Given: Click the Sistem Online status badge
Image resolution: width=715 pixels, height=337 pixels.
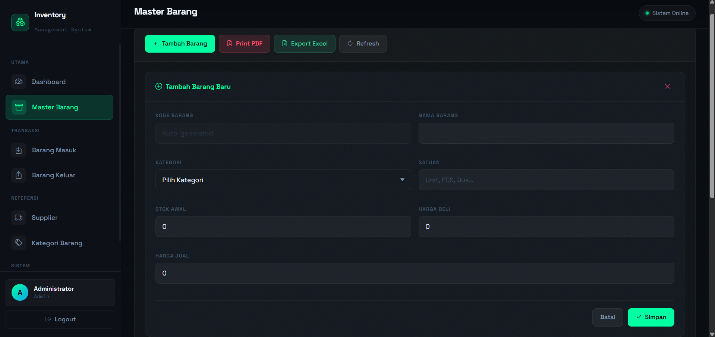Looking at the screenshot, I should click(x=667, y=13).
